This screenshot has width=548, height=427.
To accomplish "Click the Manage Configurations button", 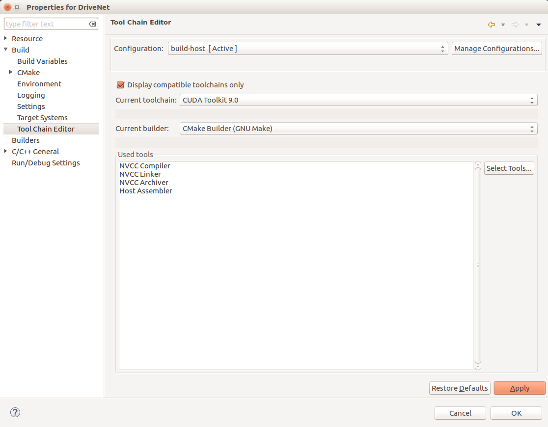I will click(496, 48).
